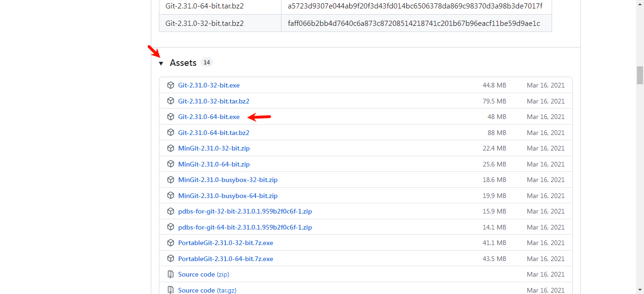This screenshot has width=644, height=294.
Task: Click package icon beside MinGit busybox-32-bit zip
Action: coord(171,180)
